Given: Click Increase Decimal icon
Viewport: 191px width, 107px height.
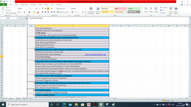Looking at the screenshot, I should point(82,12).
